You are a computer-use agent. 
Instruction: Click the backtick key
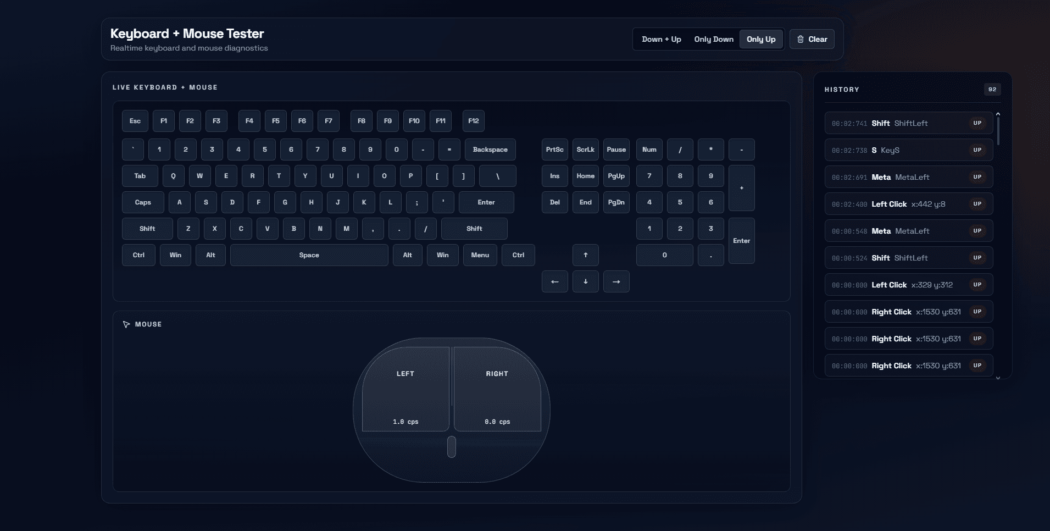point(133,150)
